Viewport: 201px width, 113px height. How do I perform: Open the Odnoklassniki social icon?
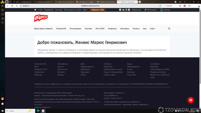coord(126,10)
